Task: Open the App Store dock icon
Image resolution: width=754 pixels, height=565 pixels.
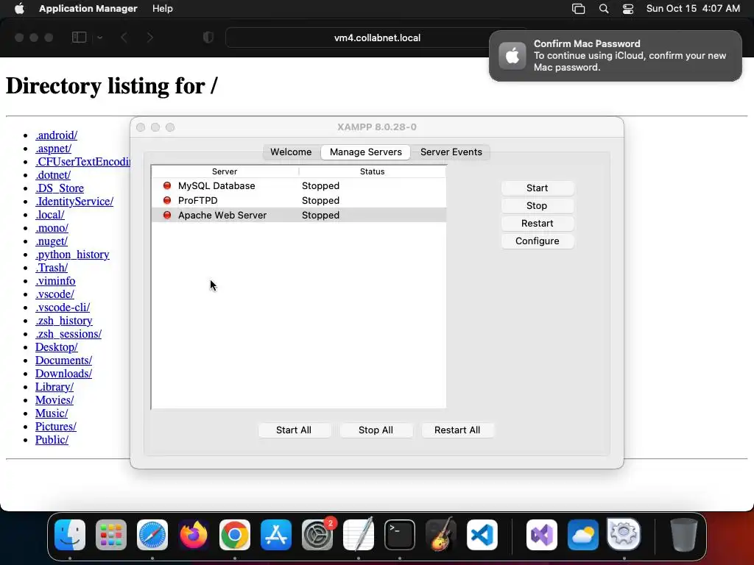Action: click(x=276, y=535)
